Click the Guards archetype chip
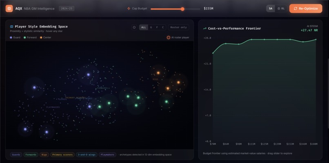 pos(16,154)
